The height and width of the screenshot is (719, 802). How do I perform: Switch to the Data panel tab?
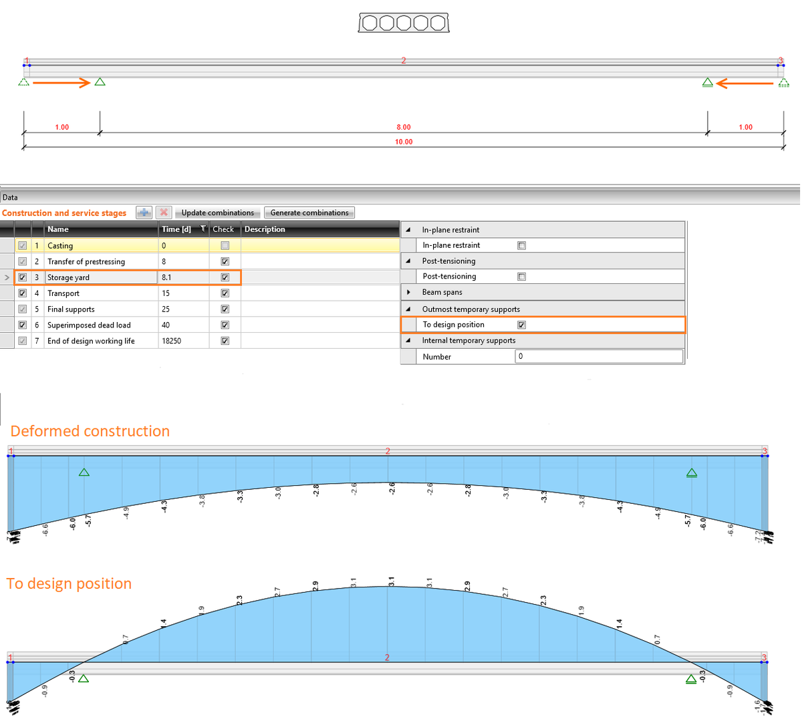9,197
